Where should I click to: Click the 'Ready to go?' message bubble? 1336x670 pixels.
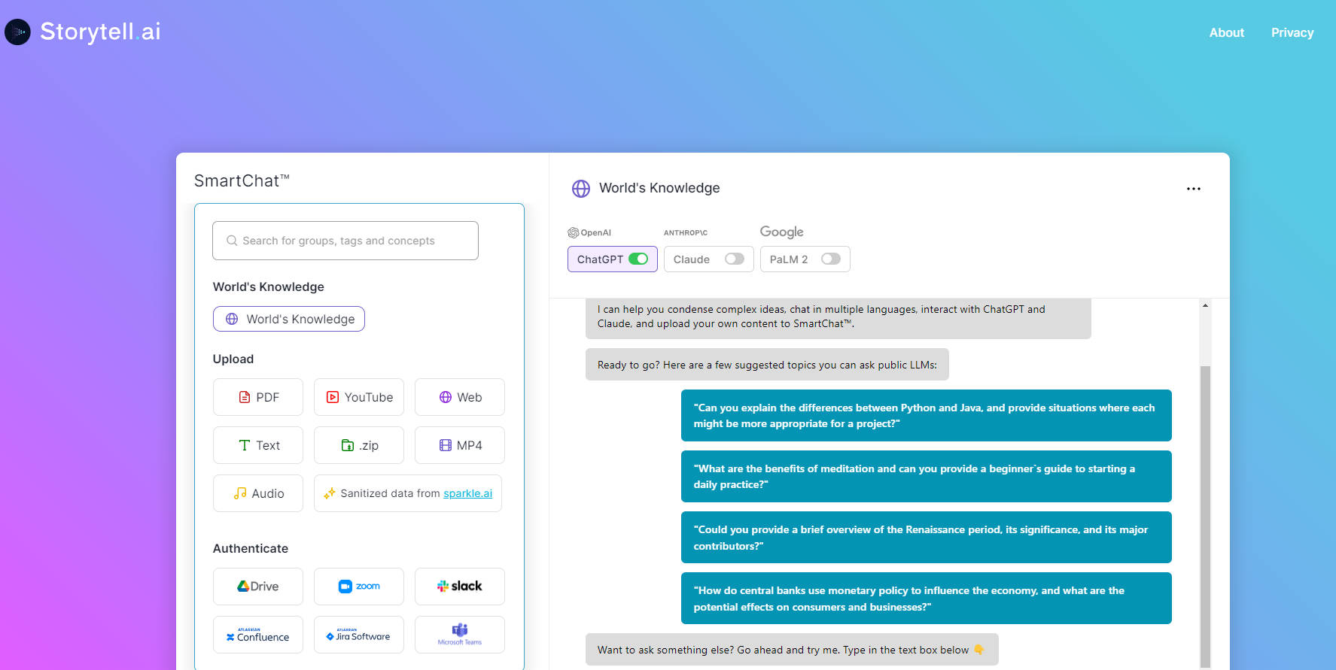(767, 365)
